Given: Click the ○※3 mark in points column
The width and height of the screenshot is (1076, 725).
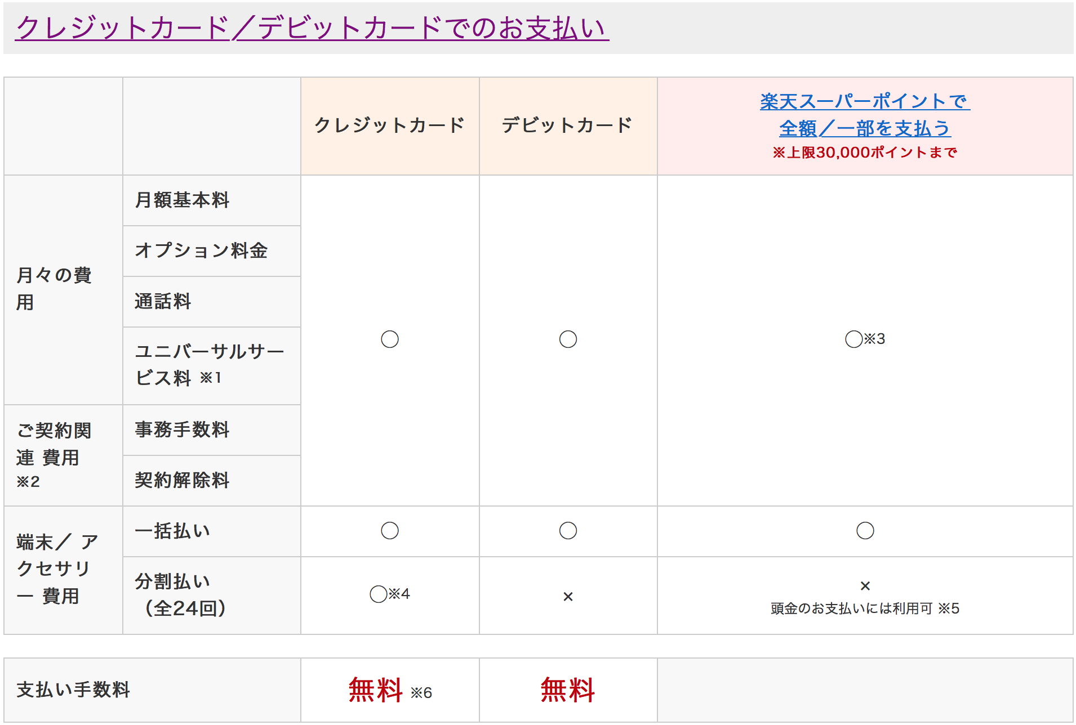Looking at the screenshot, I should 865,339.
